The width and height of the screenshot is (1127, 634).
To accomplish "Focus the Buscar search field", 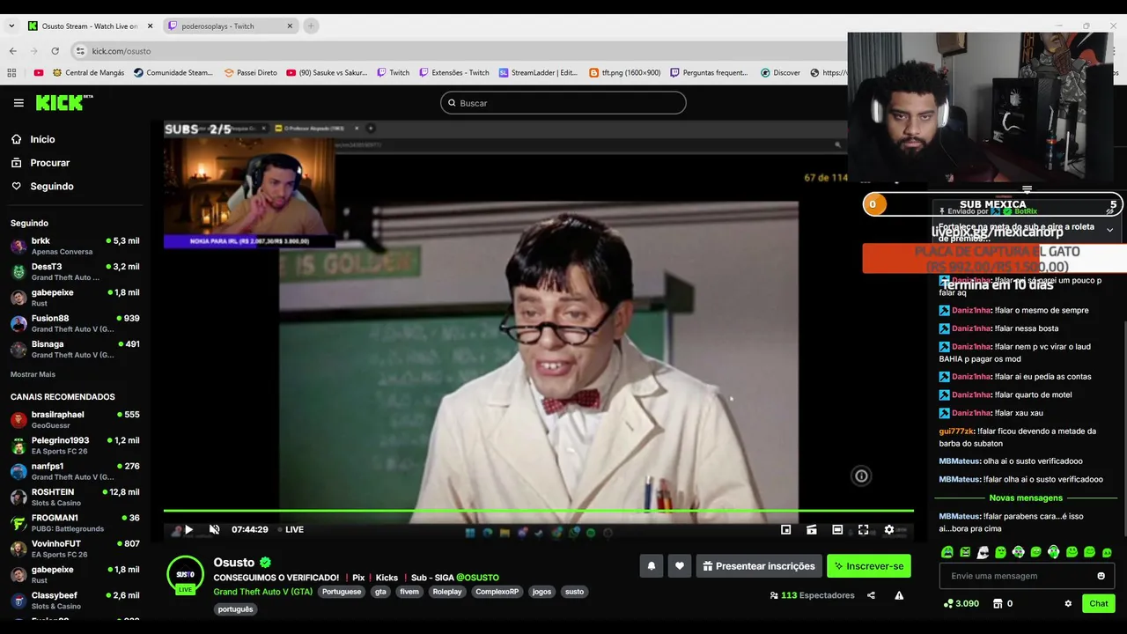I will click(563, 103).
